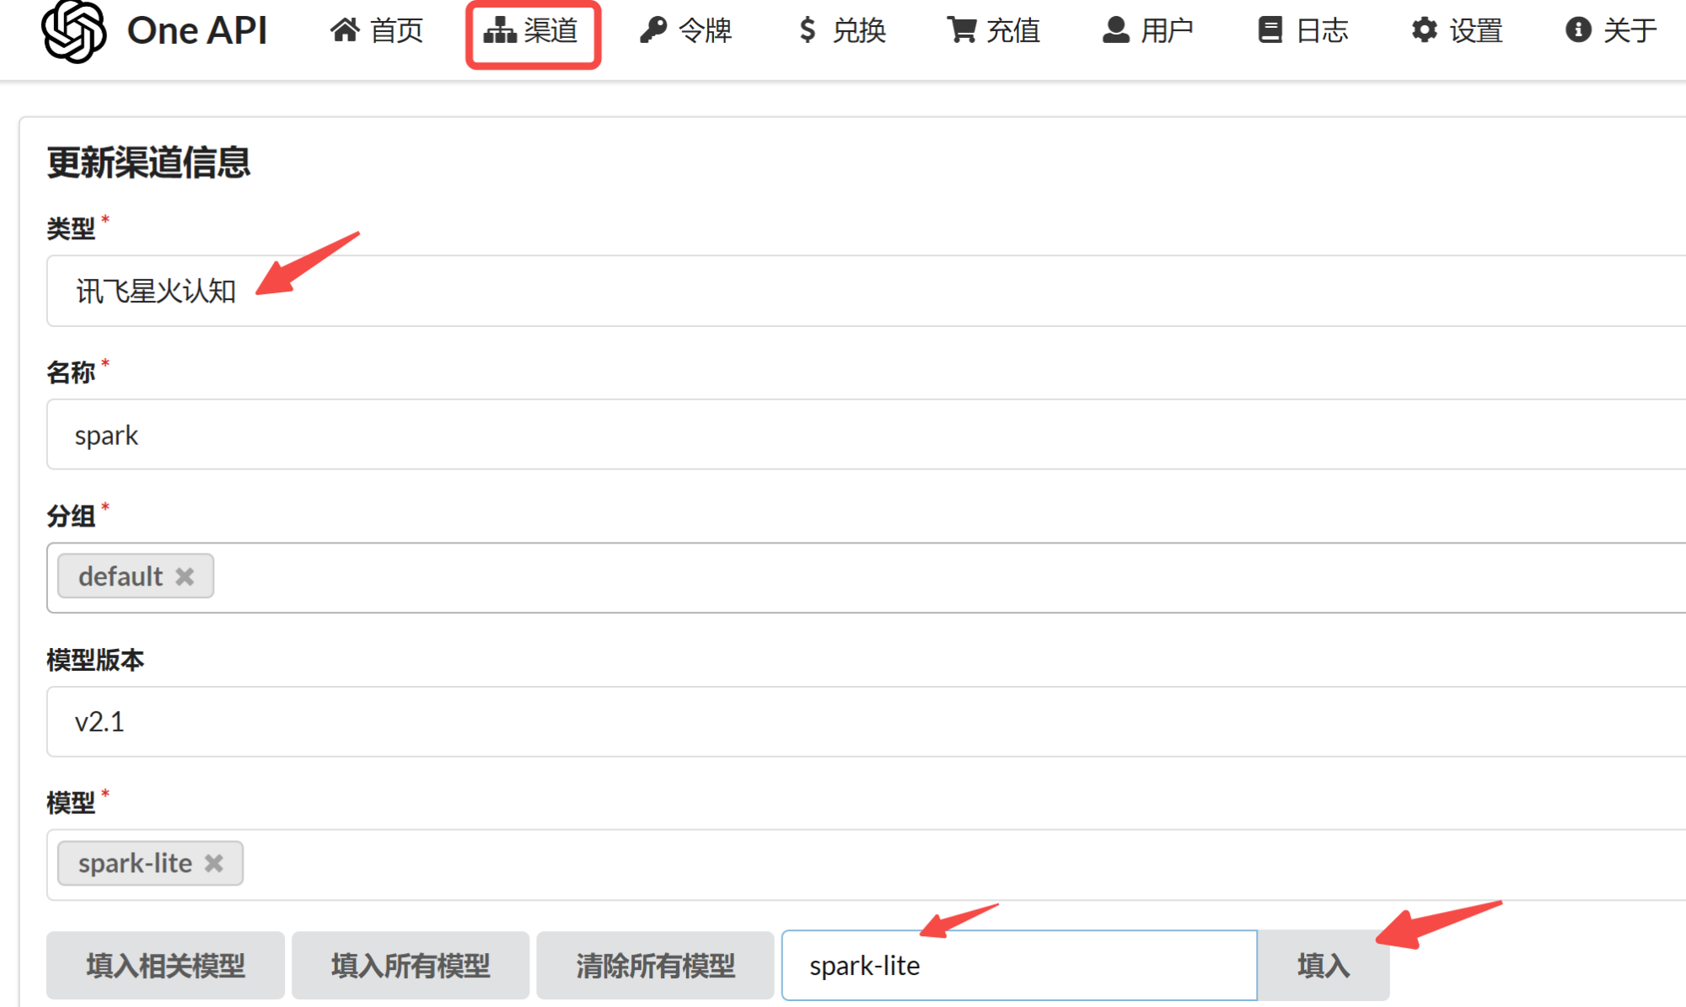This screenshot has width=1686, height=1007.
Task: Click the 名称 field containing spark
Action: 866,435
